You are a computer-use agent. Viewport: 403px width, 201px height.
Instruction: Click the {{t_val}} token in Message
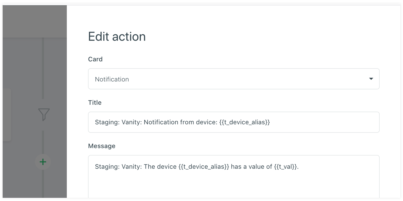pyautogui.click(x=286, y=167)
